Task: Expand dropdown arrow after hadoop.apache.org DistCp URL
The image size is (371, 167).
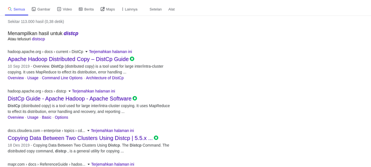Action: point(87,52)
